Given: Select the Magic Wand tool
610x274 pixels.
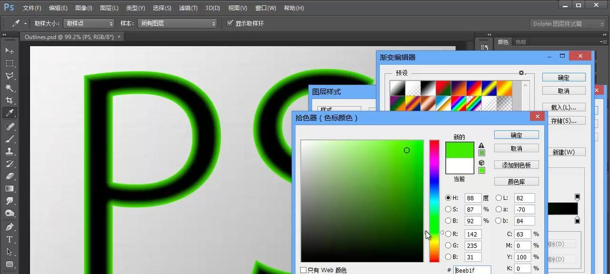Looking at the screenshot, I should coord(10,88).
